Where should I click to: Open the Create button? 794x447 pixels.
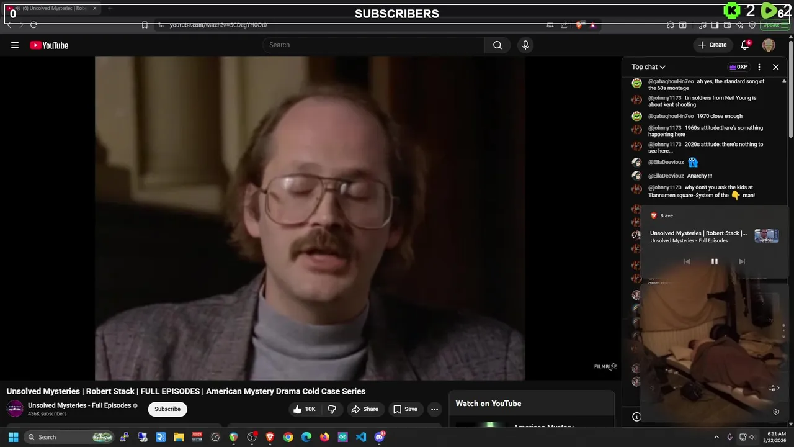[712, 45]
